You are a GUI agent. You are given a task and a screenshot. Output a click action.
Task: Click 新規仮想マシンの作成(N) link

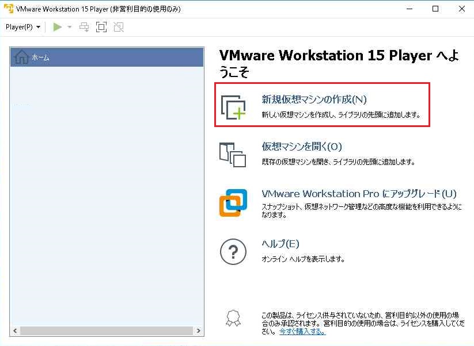tap(314, 99)
